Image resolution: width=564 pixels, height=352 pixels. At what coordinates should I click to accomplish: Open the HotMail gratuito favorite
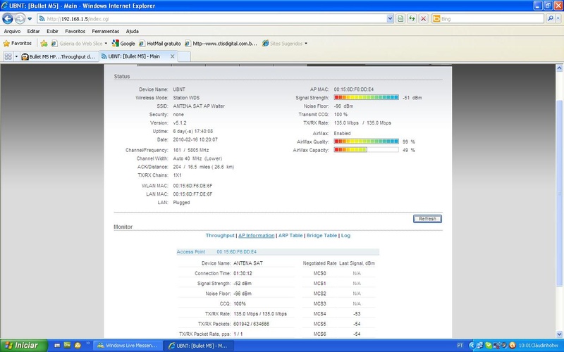click(160, 44)
